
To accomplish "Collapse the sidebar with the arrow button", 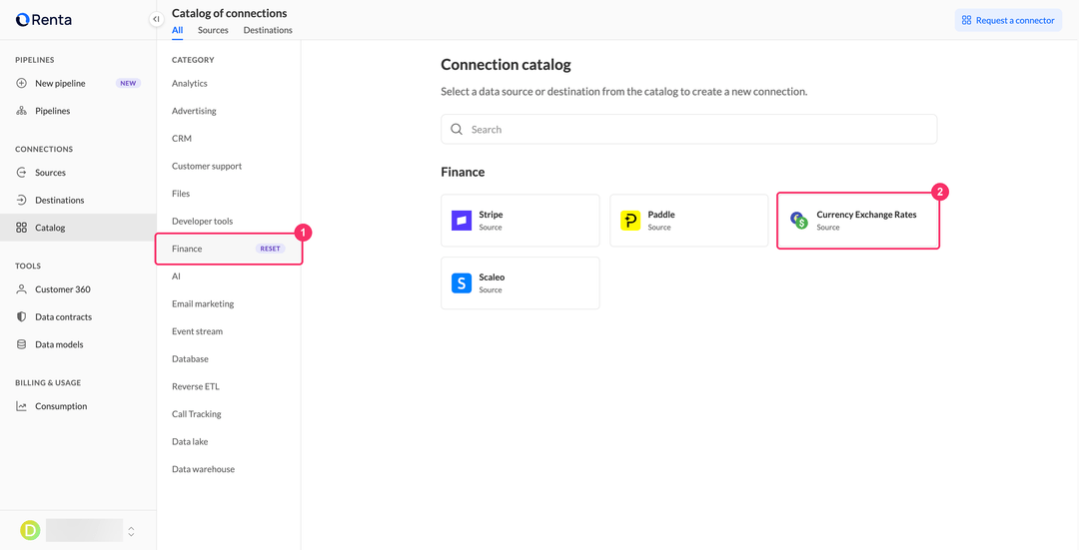I will point(156,19).
